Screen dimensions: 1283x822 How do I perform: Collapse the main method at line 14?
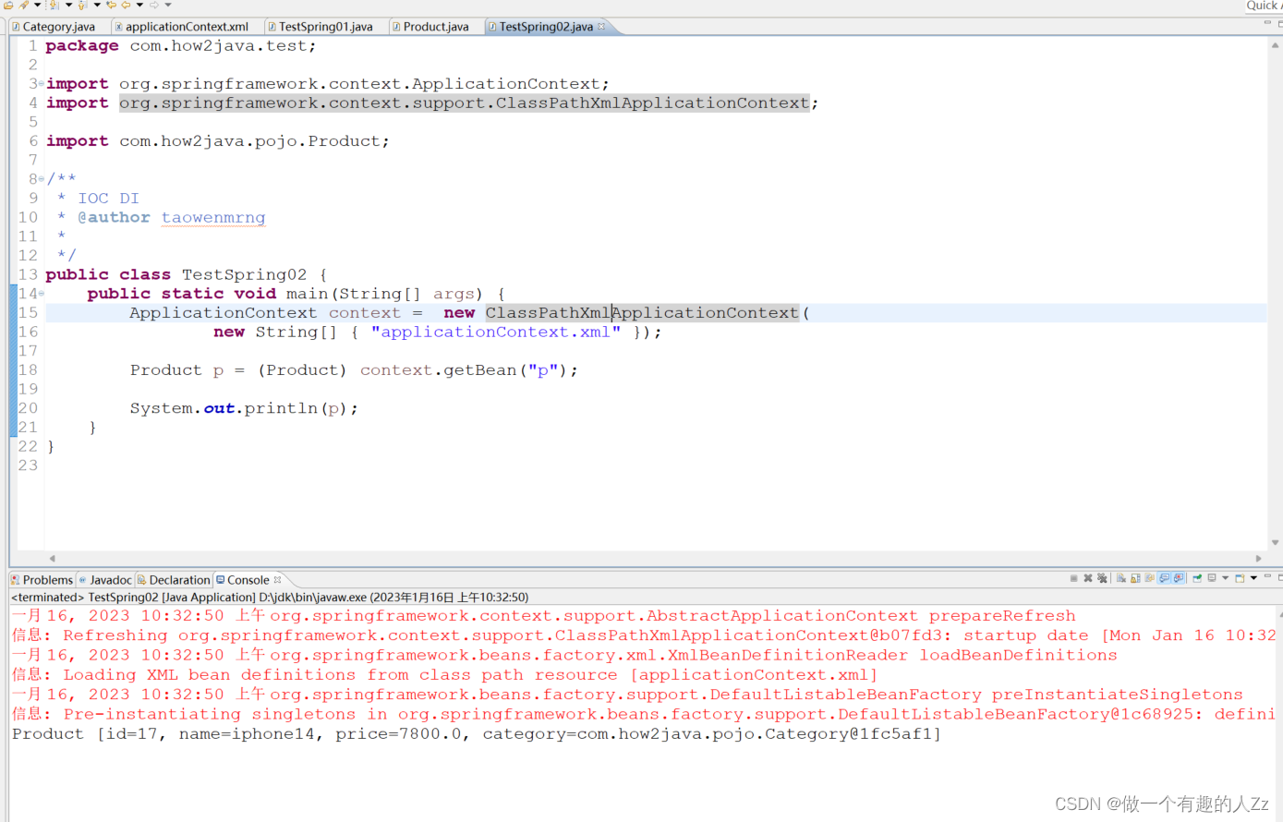tap(42, 294)
